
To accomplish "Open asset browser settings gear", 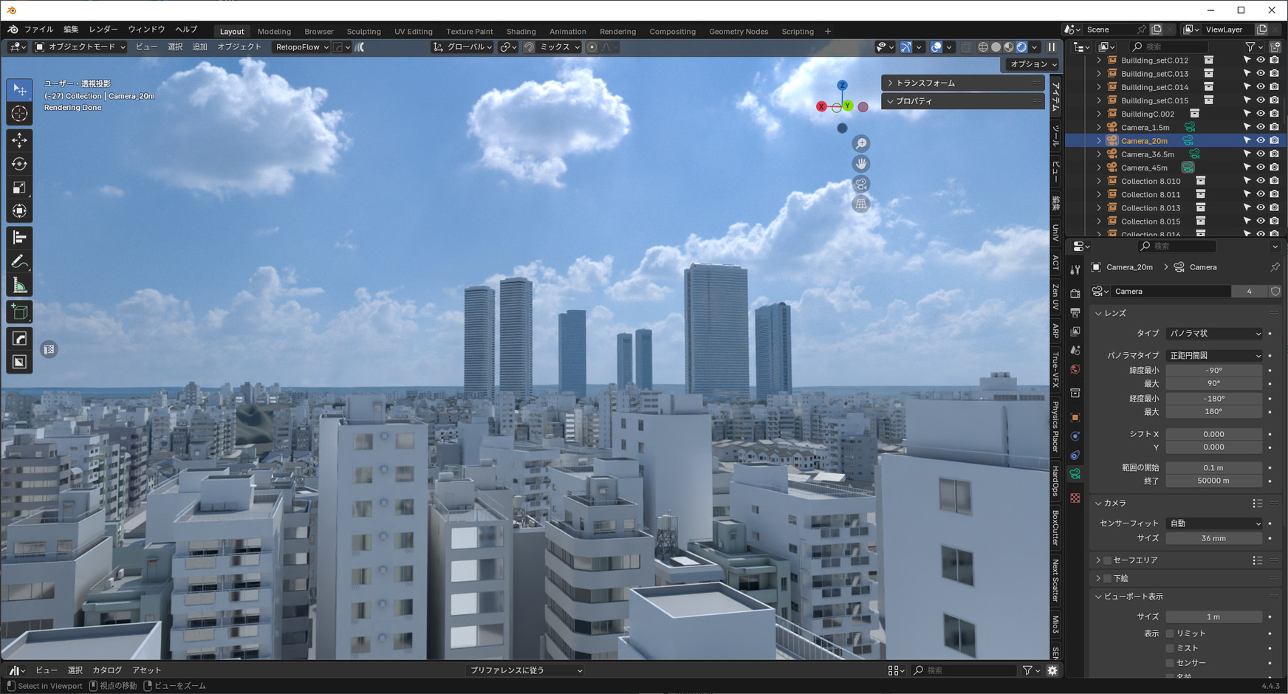I will pyautogui.click(x=1052, y=670).
